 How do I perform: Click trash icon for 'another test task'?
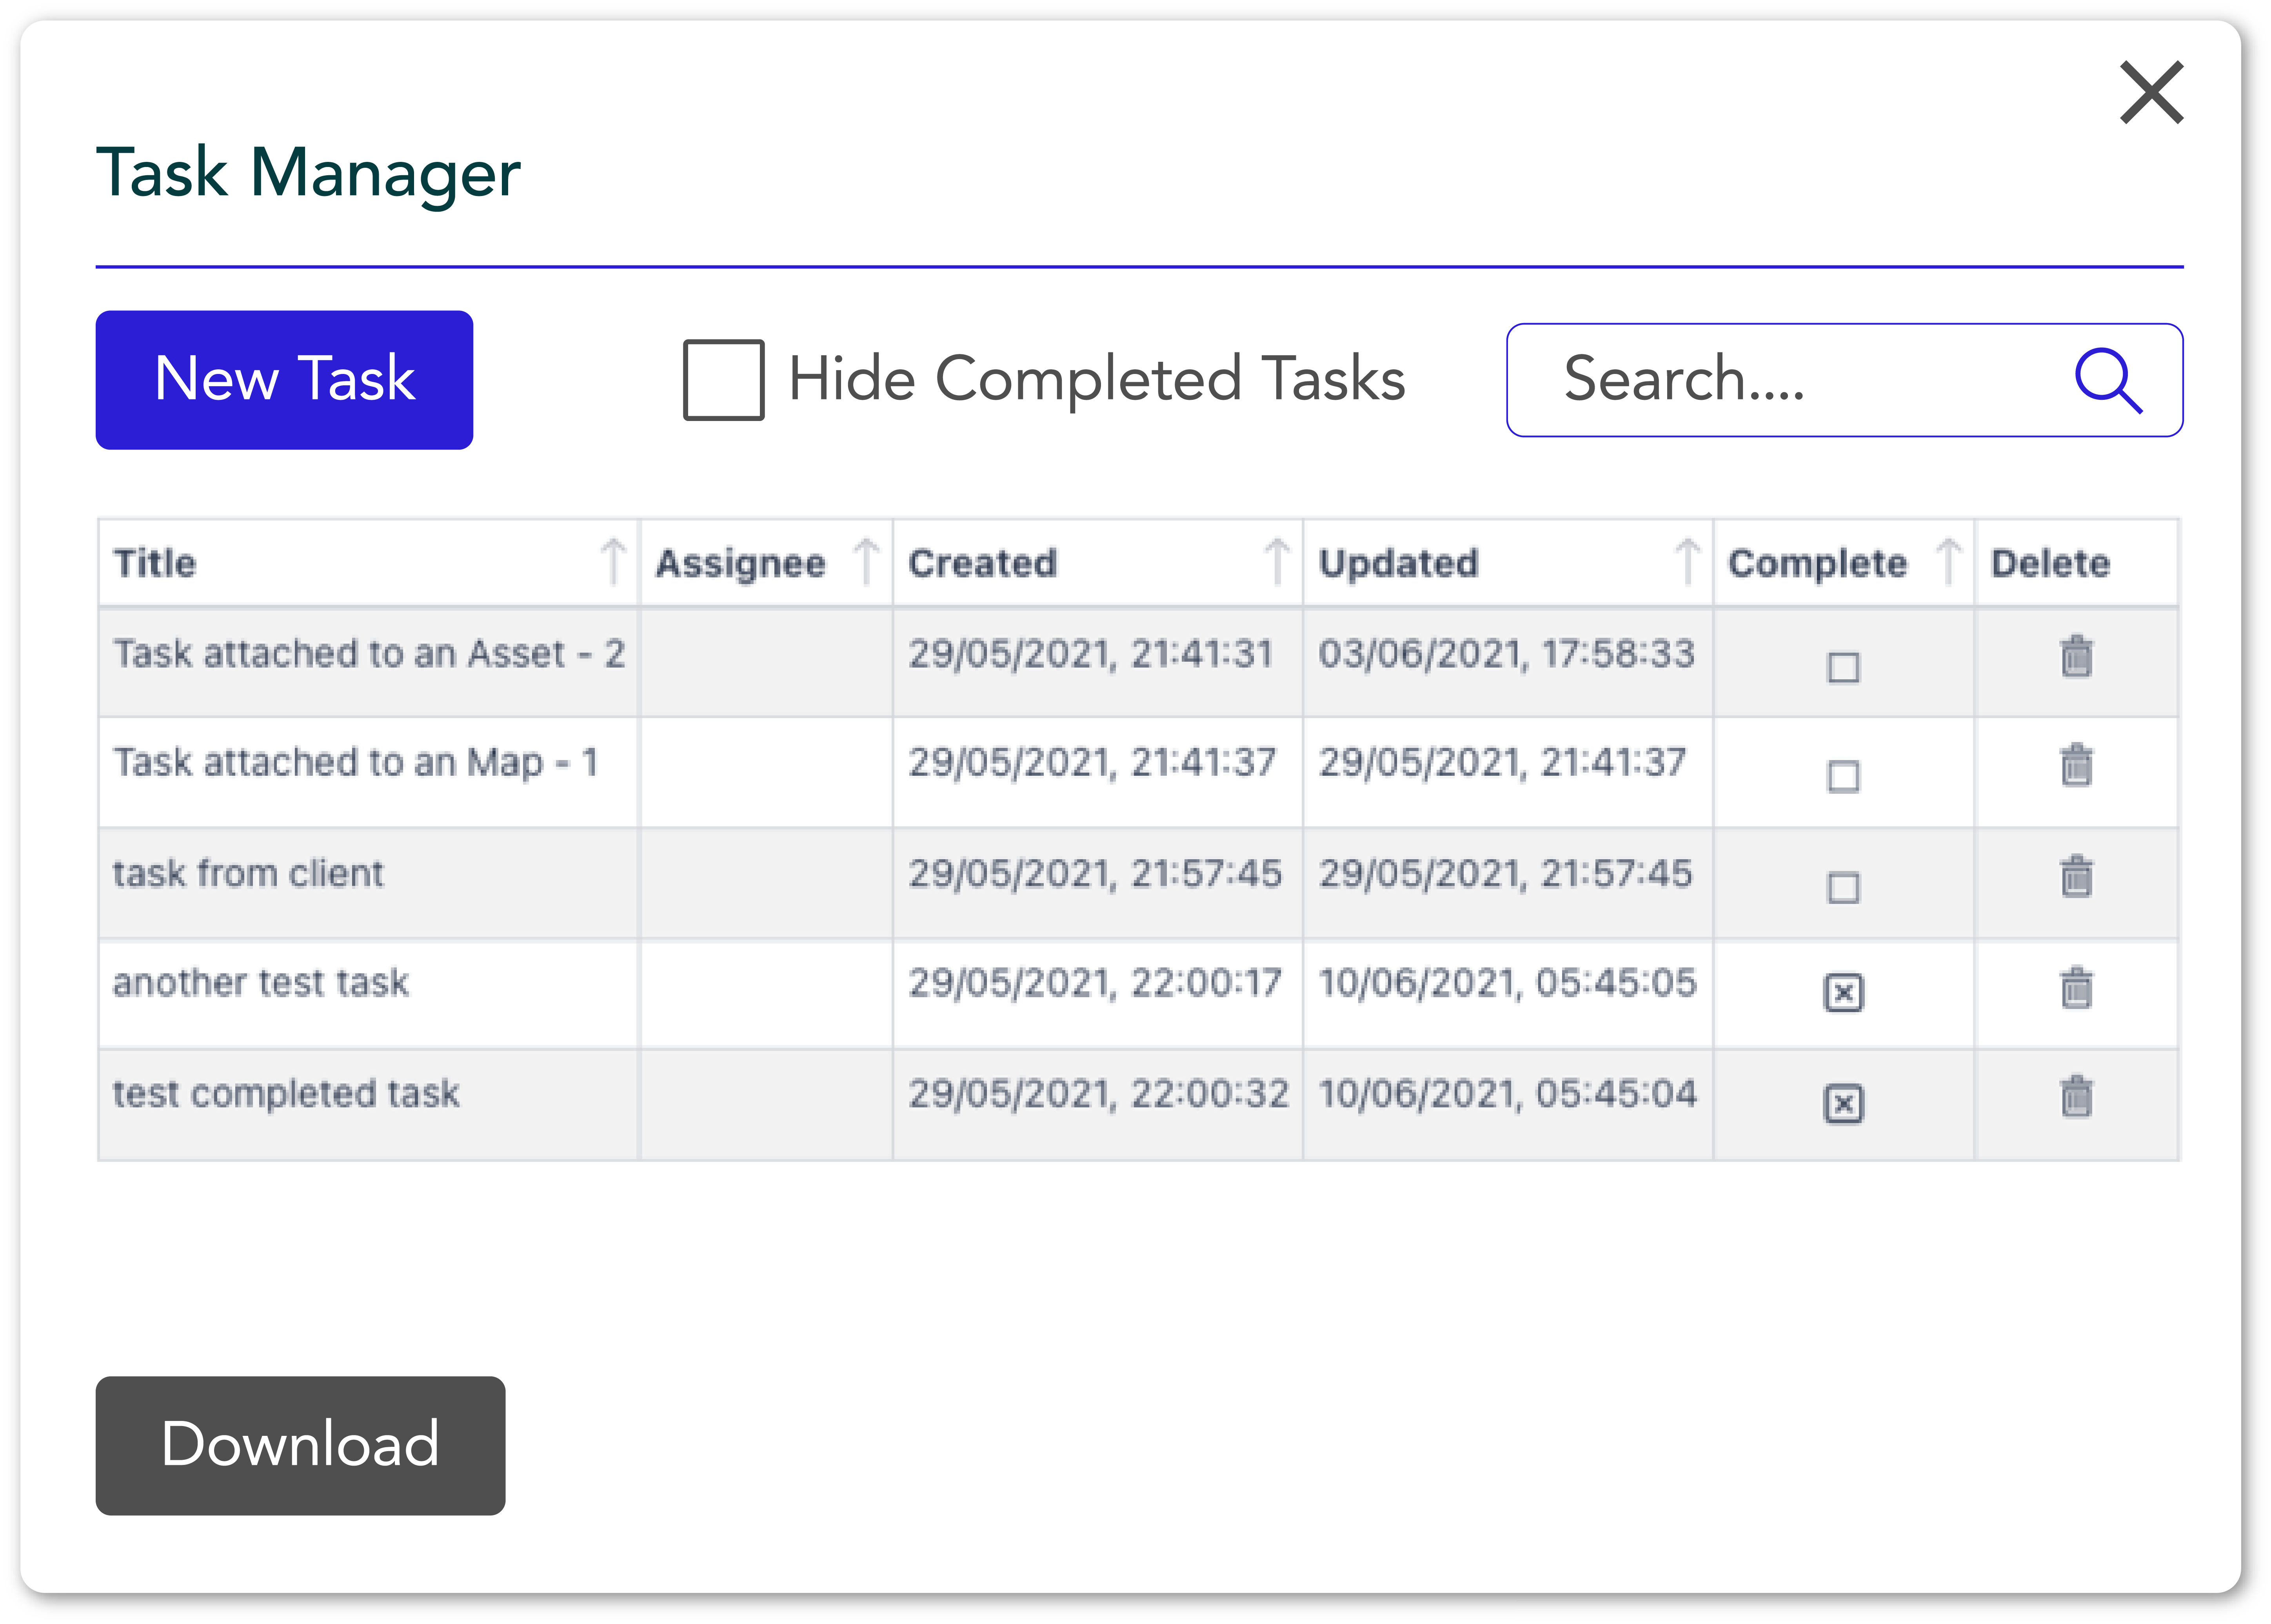pos(2076,988)
